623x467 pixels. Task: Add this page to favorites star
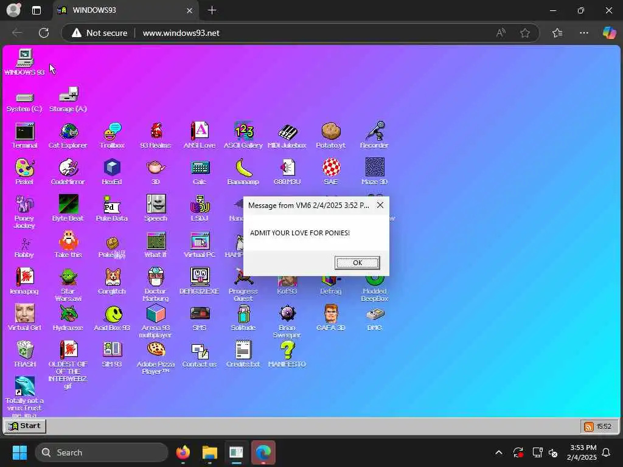pos(525,33)
